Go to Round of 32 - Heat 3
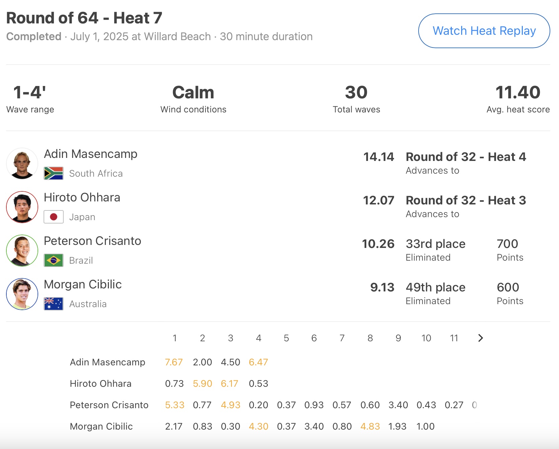 (x=465, y=200)
